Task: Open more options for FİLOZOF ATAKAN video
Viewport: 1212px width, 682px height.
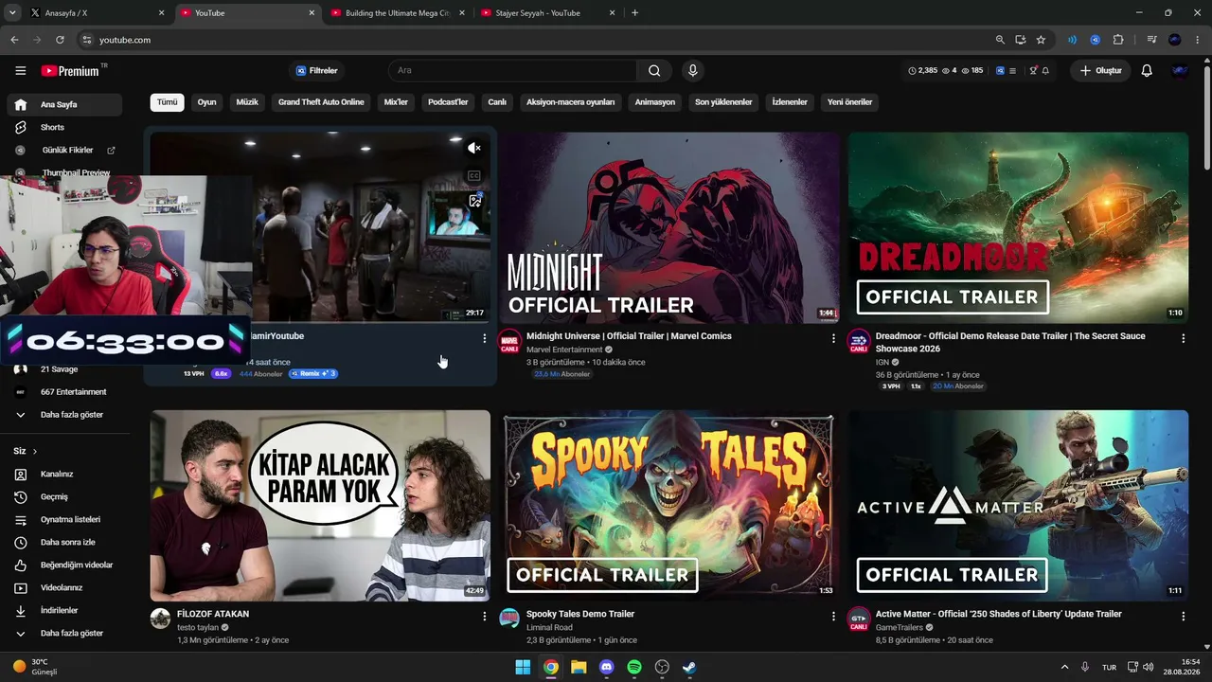Action: 484,616
